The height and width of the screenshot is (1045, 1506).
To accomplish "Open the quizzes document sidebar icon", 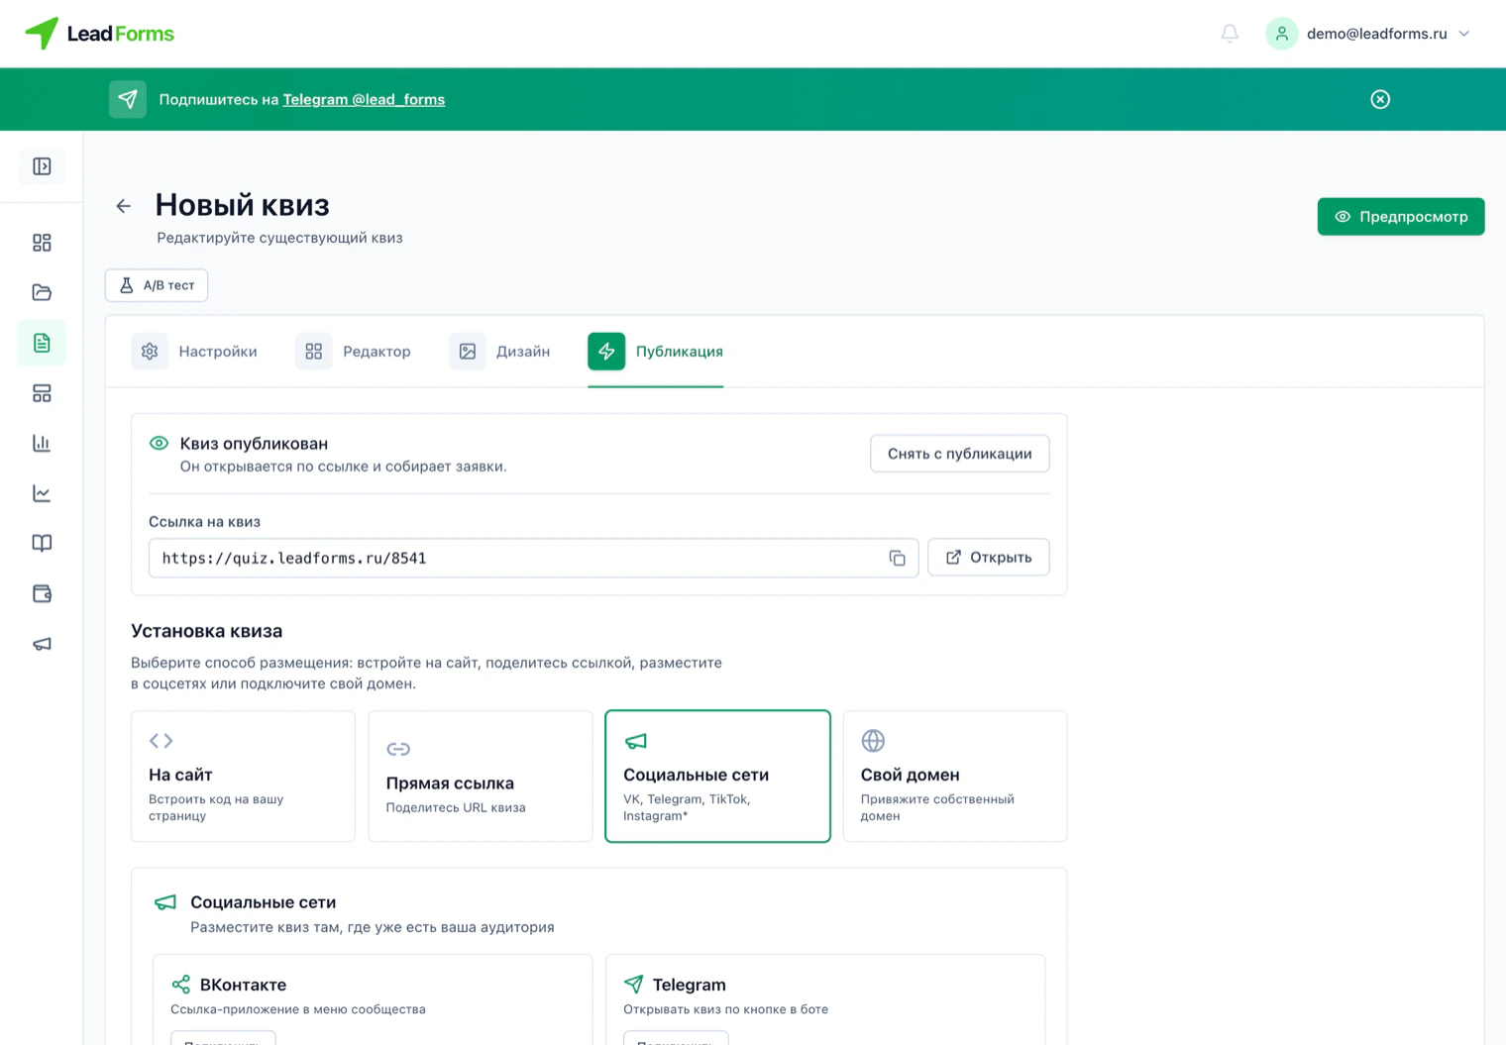I will (42, 343).
